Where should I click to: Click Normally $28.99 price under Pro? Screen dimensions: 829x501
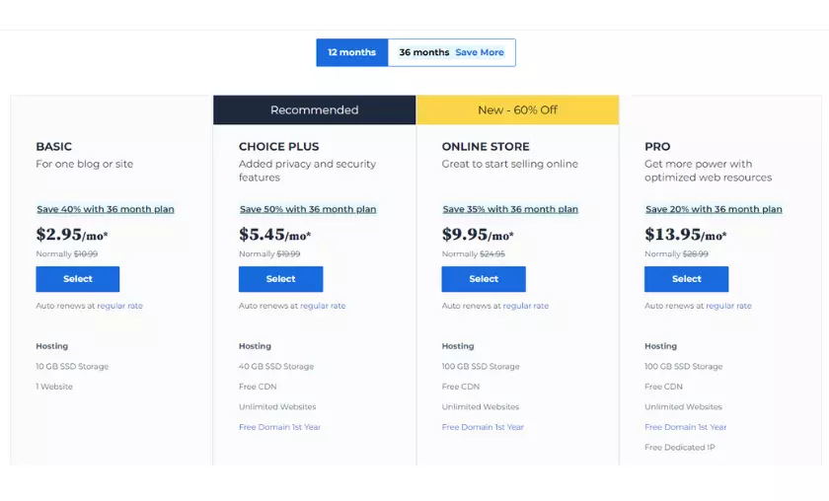[x=676, y=253]
